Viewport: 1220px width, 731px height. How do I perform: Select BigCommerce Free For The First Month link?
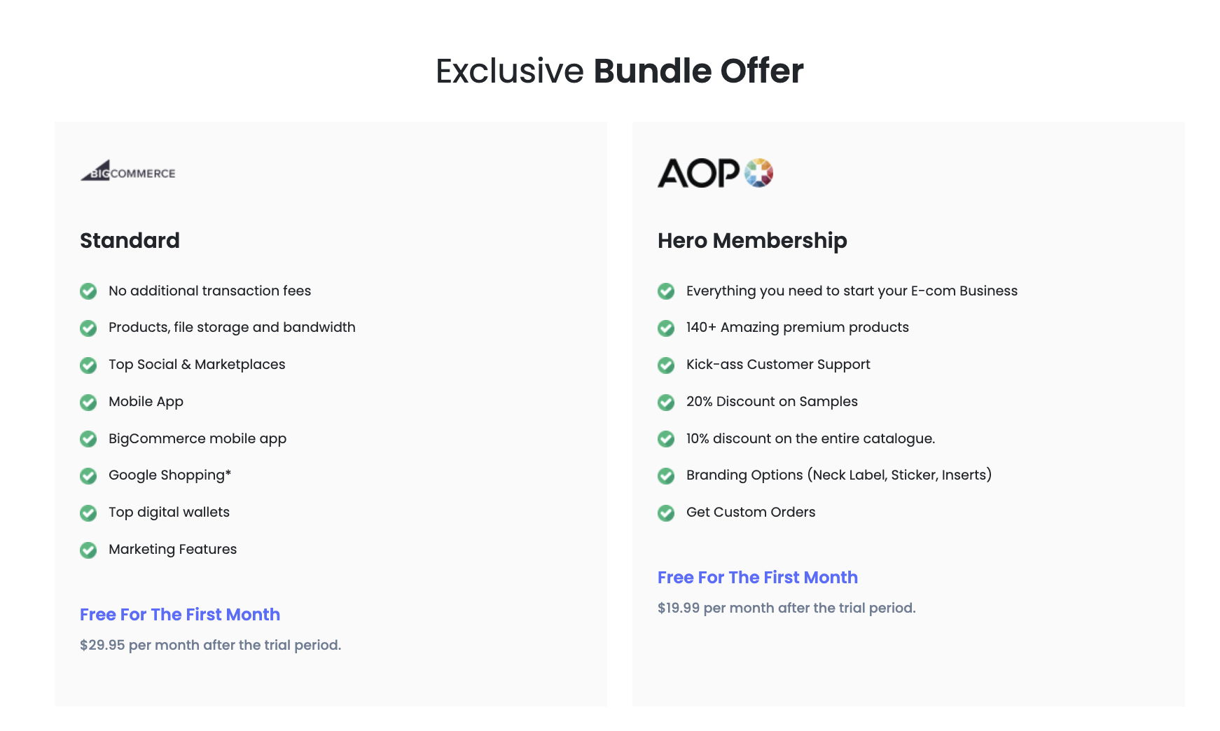coord(180,614)
